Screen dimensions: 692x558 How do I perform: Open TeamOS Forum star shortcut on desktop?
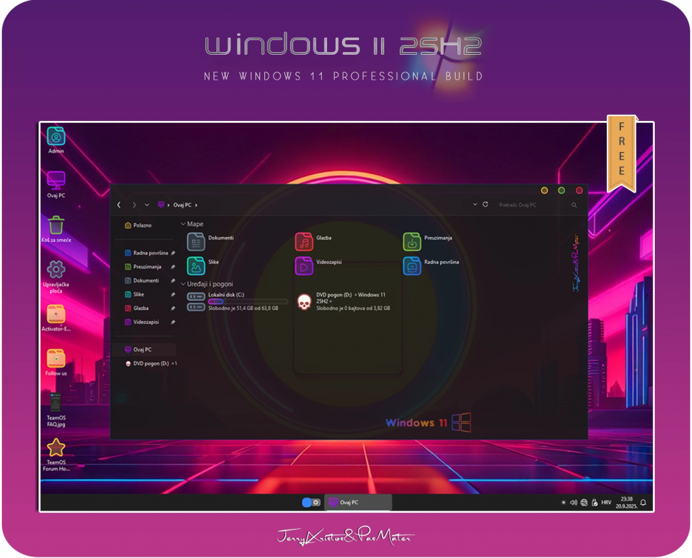tap(56, 447)
